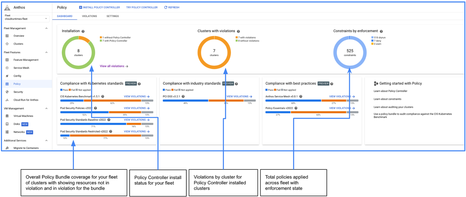
Task: Click Try Policy Controller button
Action: pos(142,7)
